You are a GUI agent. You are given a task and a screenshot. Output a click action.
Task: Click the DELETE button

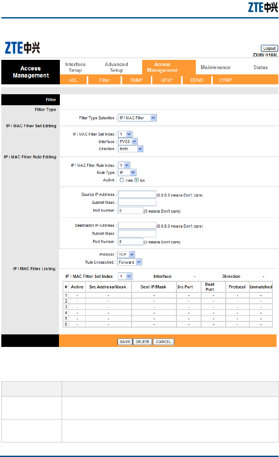tap(143, 342)
